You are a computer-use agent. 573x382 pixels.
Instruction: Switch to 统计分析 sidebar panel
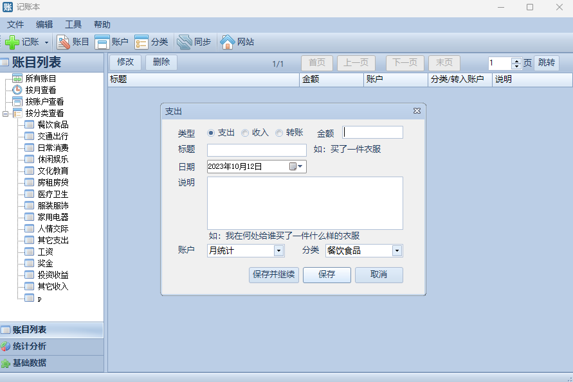pyautogui.click(x=30, y=347)
